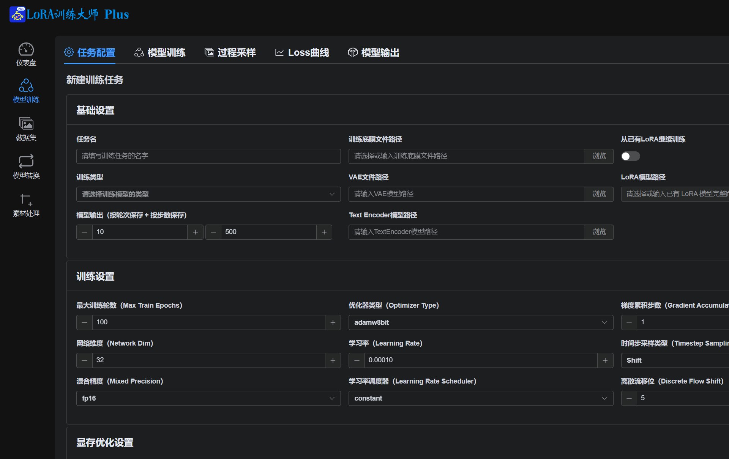This screenshot has height=459, width=729.
Task: Decrease the epoch save value 10
Action: pos(84,232)
